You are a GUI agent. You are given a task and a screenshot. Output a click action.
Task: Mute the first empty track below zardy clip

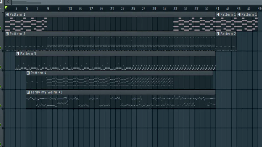[1, 125]
